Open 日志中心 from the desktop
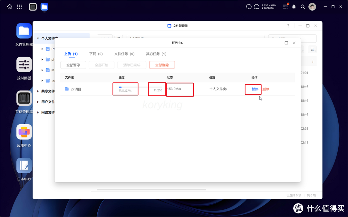 [x=24, y=166]
